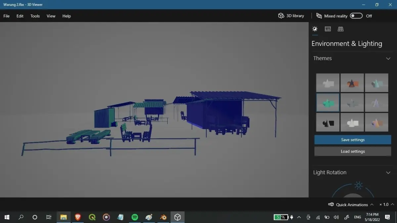Click the Meet Now camera tray icon
The height and width of the screenshot is (223, 397).
click(x=308, y=217)
